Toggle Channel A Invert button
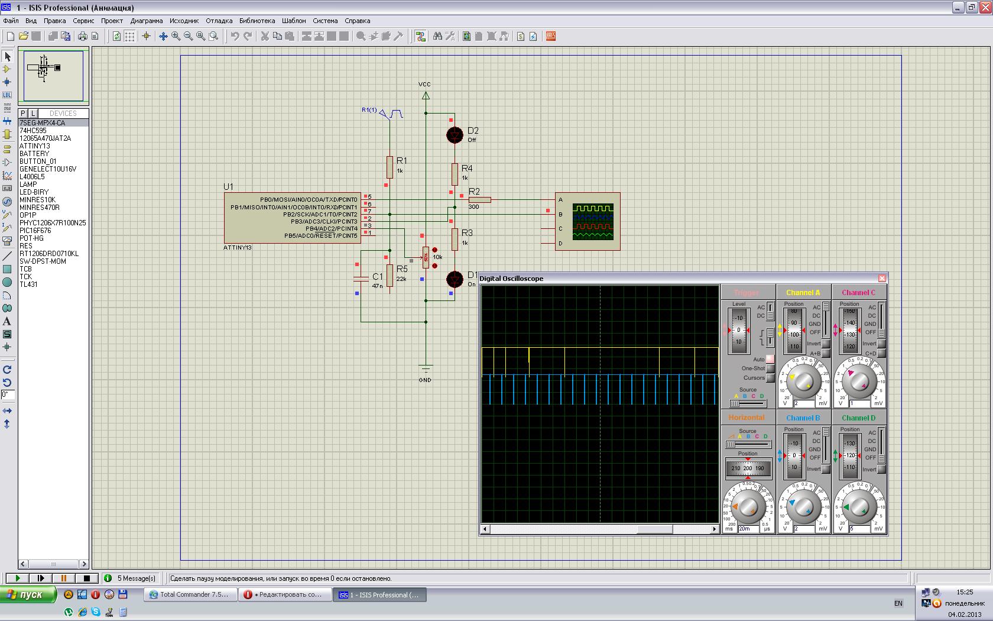Screen dimensions: 993x621 (826, 344)
